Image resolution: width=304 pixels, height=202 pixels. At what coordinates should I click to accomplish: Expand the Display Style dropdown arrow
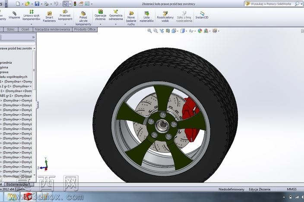(186, 31)
